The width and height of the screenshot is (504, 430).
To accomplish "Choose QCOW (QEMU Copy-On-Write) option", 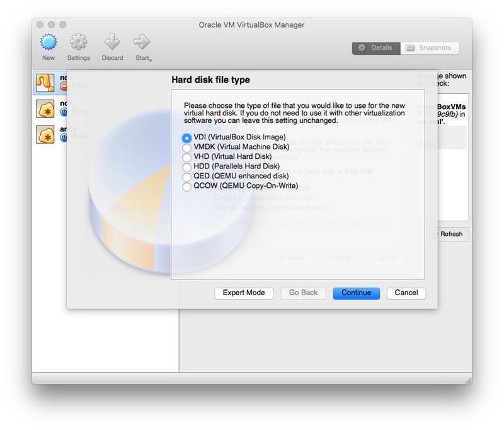I will coord(240,185).
